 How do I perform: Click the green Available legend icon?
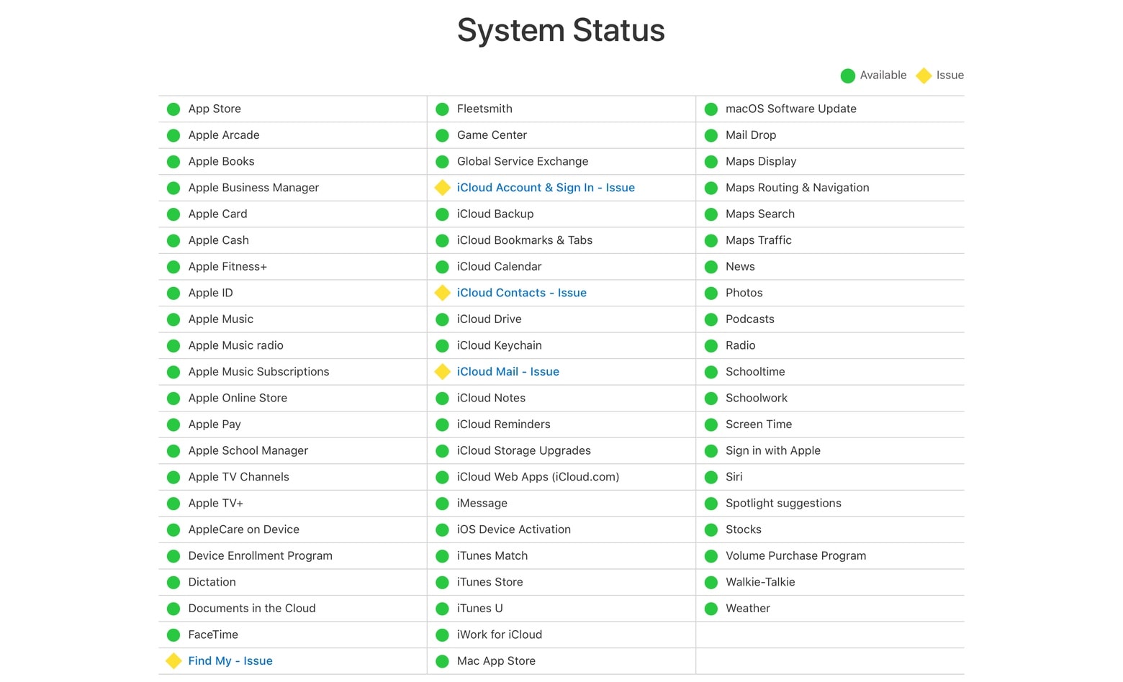(848, 76)
